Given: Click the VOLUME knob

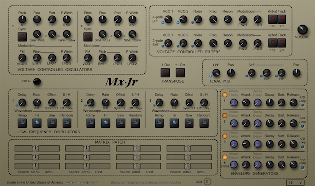Looking at the screenshot, I should click(302, 29).
